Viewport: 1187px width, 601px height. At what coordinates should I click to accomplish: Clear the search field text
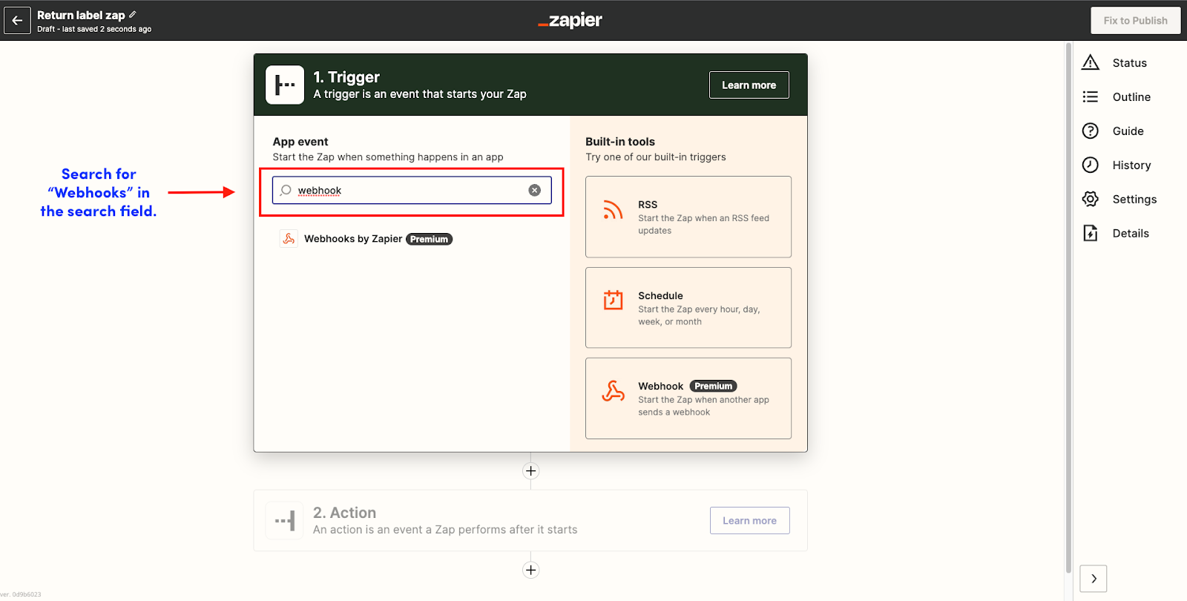[534, 191]
